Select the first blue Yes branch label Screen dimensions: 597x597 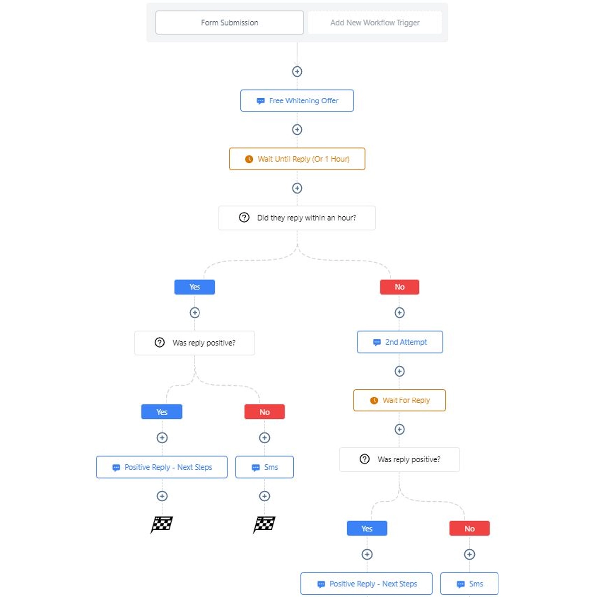(x=195, y=287)
